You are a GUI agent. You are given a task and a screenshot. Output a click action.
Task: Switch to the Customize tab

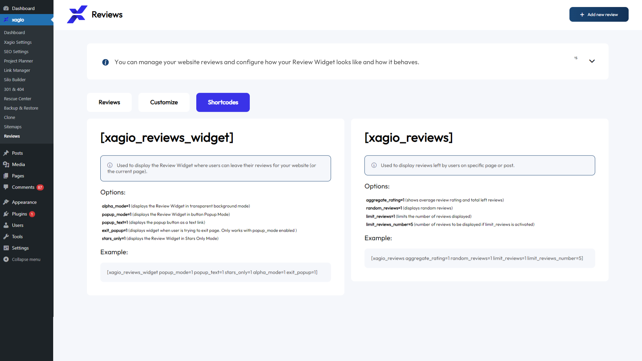point(164,102)
